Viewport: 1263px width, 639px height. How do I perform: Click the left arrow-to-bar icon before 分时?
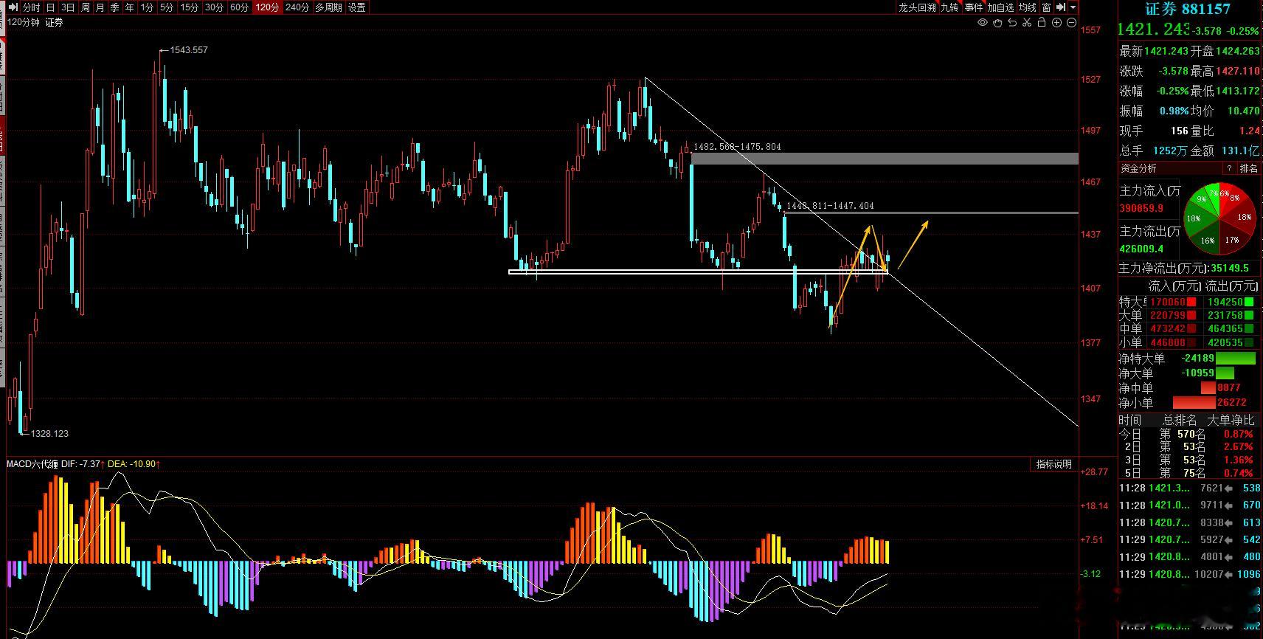pos(13,7)
